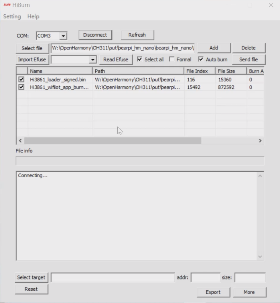Image resolution: width=280 pixels, height=303 pixels.
Task: Click the log panel scroll up arrow
Action: pos(260,176)
